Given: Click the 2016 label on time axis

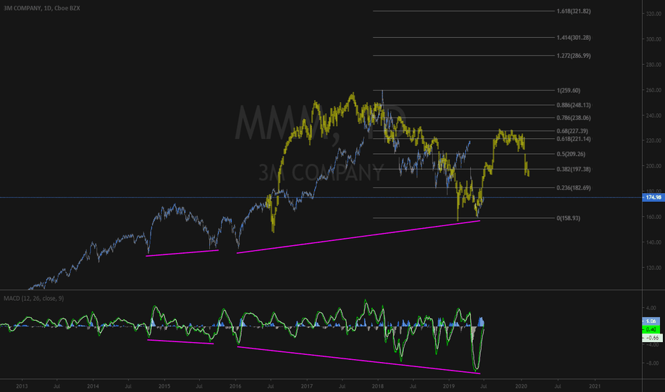Looking at the screenshot, I should [x=235, y=386].
